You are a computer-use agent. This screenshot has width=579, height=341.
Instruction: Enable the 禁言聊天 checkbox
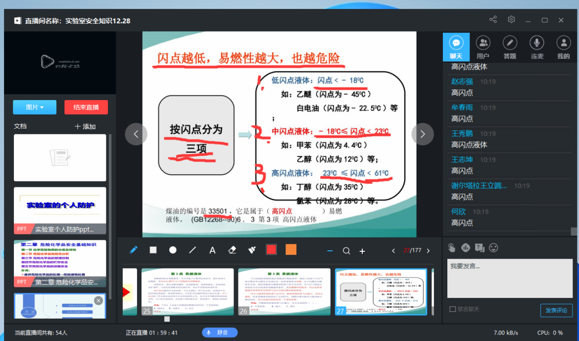point(452,309)
